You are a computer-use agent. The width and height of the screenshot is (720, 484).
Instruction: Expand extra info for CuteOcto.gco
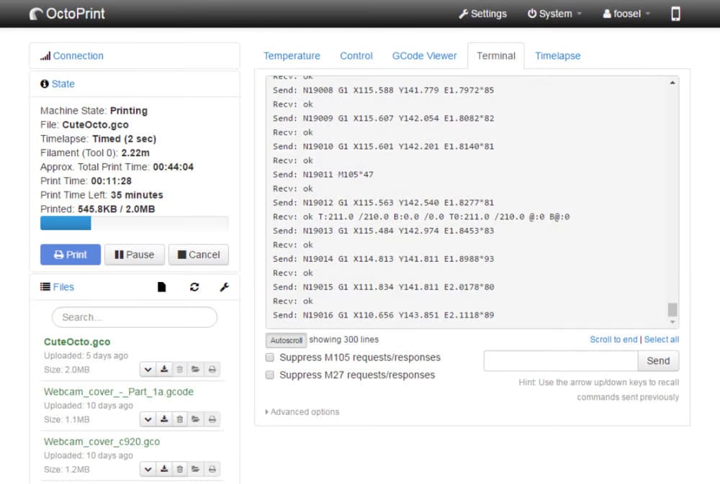[x=148, y=370]
